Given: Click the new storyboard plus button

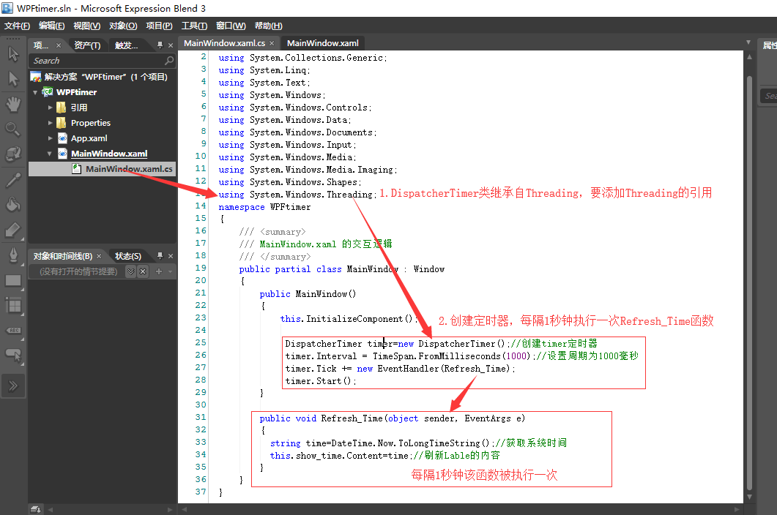Looking at the screenshot, I should [159, 271].
